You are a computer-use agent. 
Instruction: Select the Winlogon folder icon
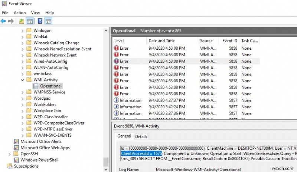(29, 30)
